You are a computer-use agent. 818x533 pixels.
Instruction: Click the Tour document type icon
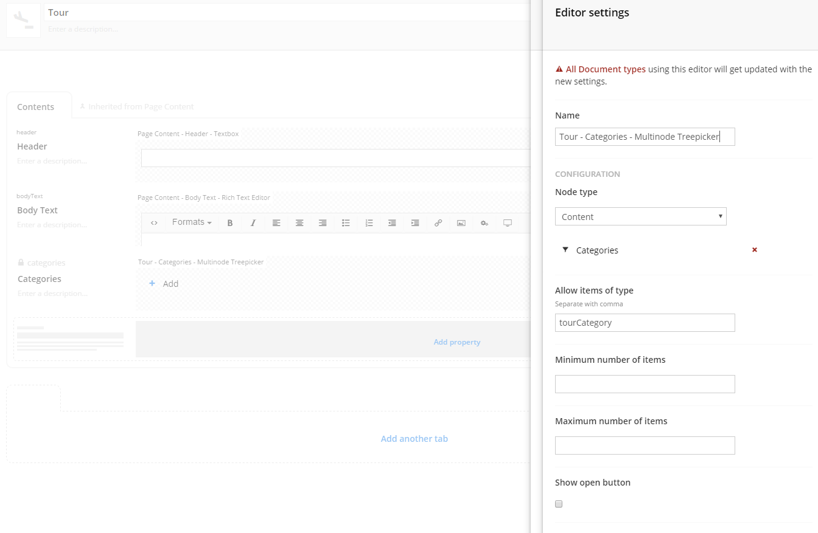tap(23, 20)
